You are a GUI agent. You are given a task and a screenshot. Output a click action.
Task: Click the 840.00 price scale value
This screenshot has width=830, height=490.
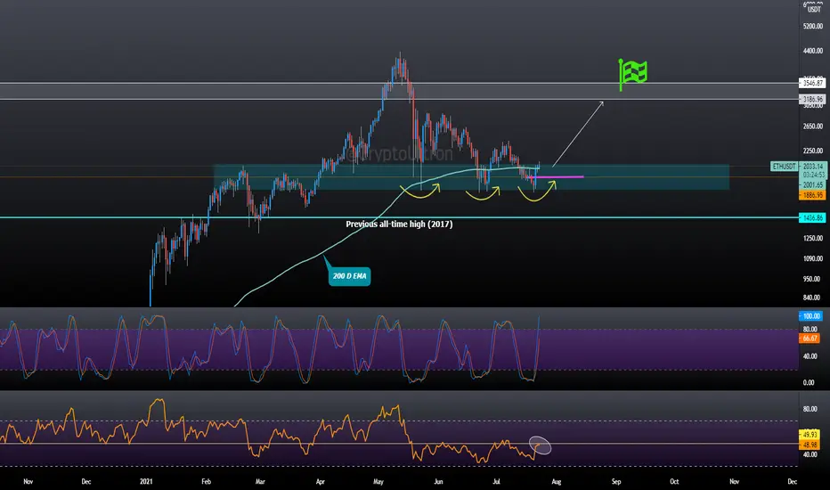(x=813, y=298)
